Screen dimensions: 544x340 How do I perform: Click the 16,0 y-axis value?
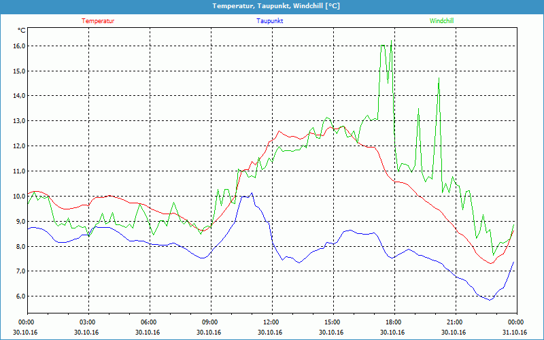coord(19,46)
